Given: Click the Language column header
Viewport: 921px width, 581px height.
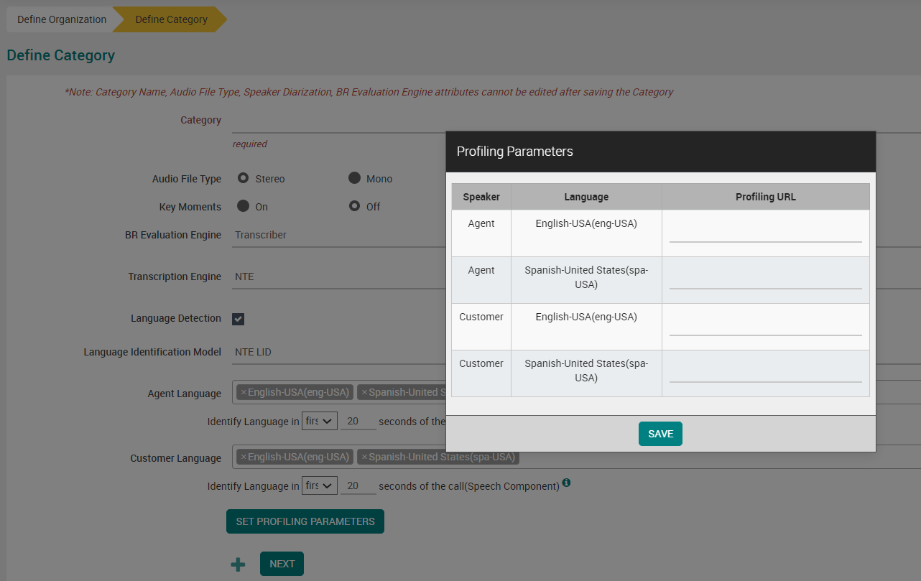Looking at the screenshot, I should [x=586, y=197].
